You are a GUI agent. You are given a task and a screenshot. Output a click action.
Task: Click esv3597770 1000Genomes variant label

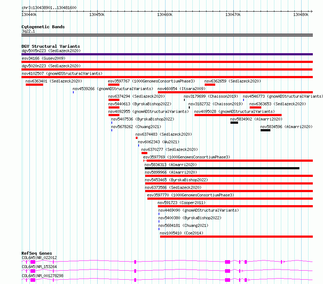point(191,195)
